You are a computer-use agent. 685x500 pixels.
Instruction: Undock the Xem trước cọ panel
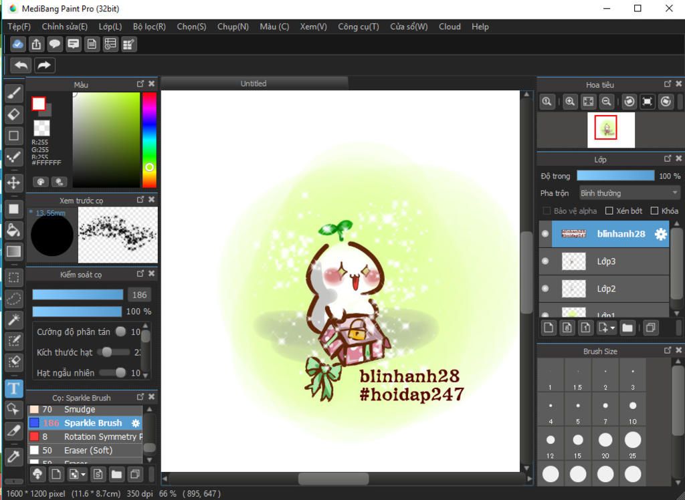pos(140,199)
